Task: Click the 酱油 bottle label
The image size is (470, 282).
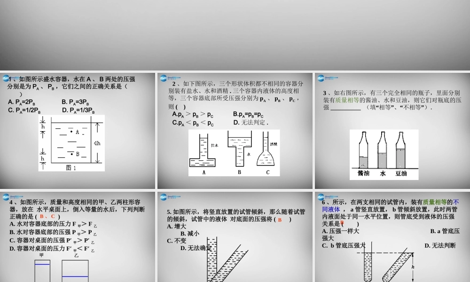Action: 364,173
